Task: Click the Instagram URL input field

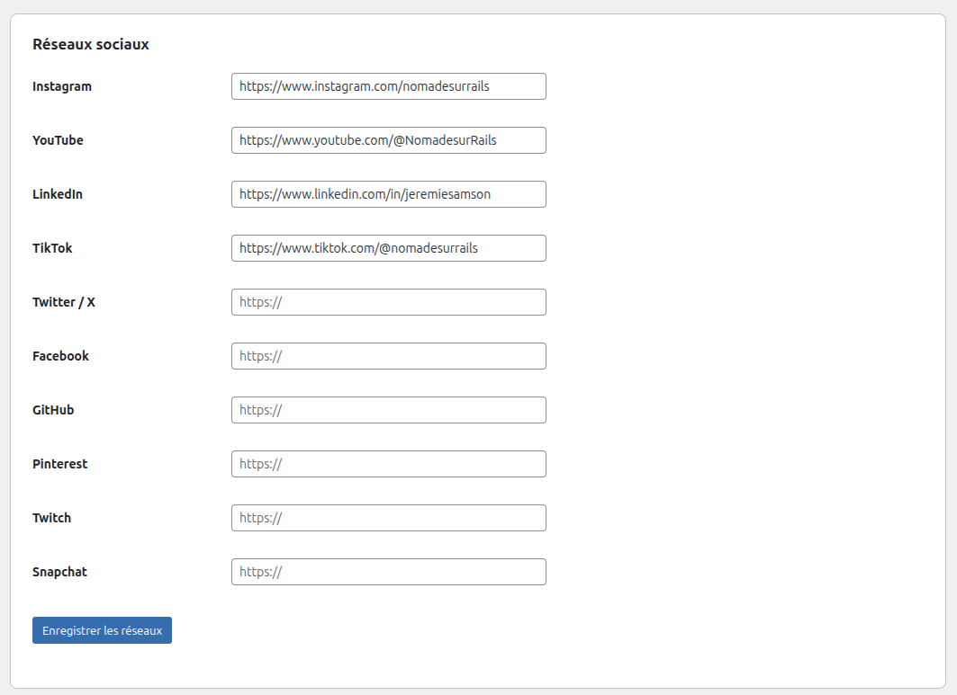Action: coord(388,86)
